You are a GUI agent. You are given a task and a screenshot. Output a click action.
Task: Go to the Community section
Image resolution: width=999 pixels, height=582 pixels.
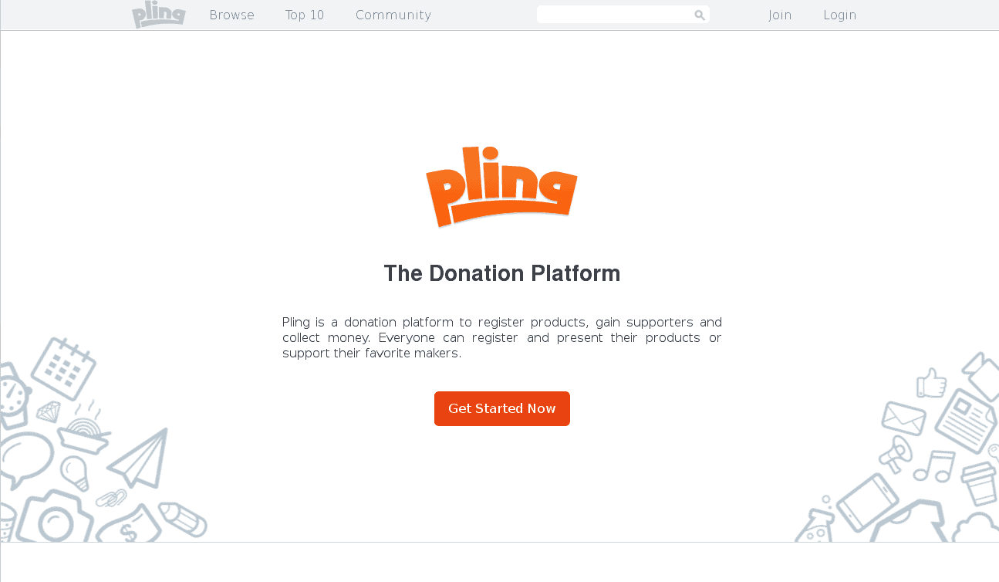393,15
